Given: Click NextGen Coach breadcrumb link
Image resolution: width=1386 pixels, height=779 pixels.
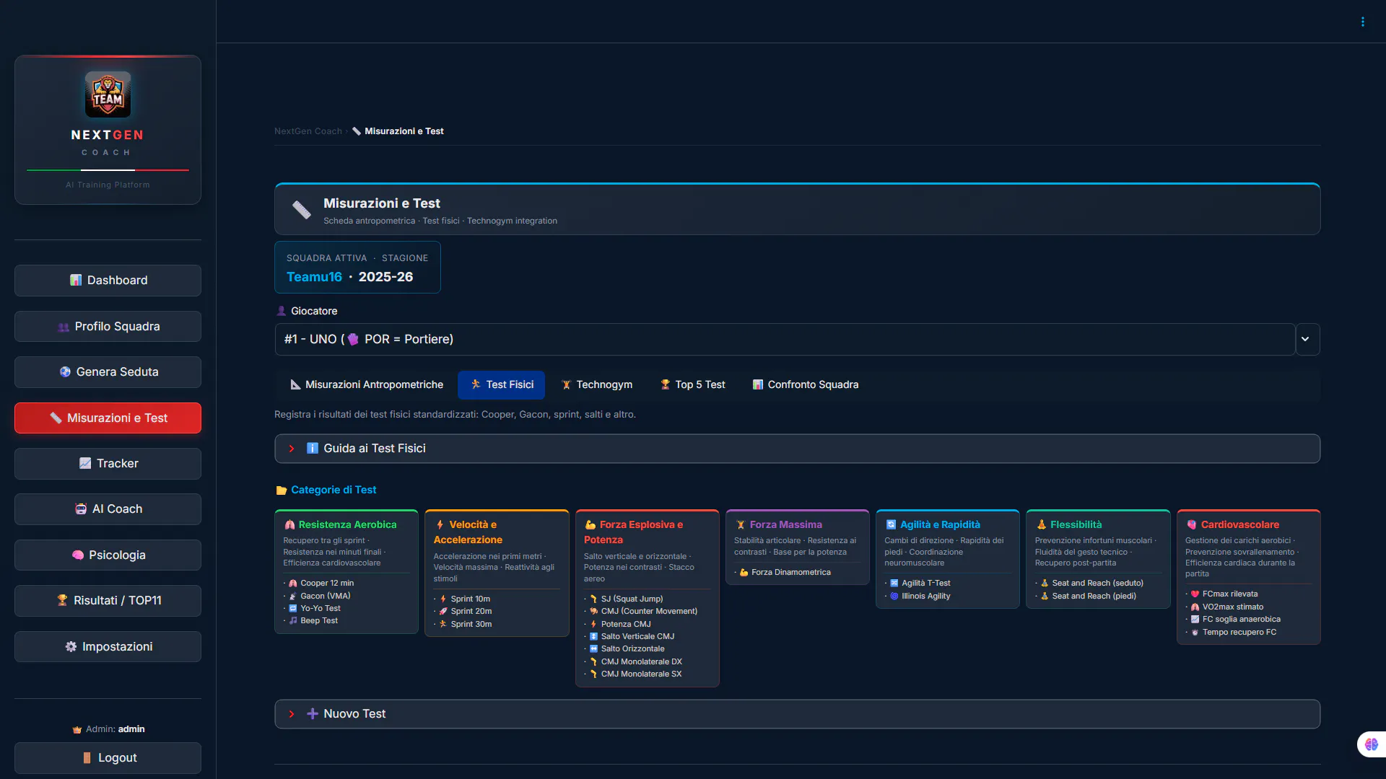Looking at the screenshot, I should point(308,131).
